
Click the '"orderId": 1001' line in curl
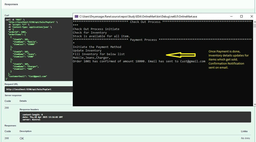click(17, 32)
